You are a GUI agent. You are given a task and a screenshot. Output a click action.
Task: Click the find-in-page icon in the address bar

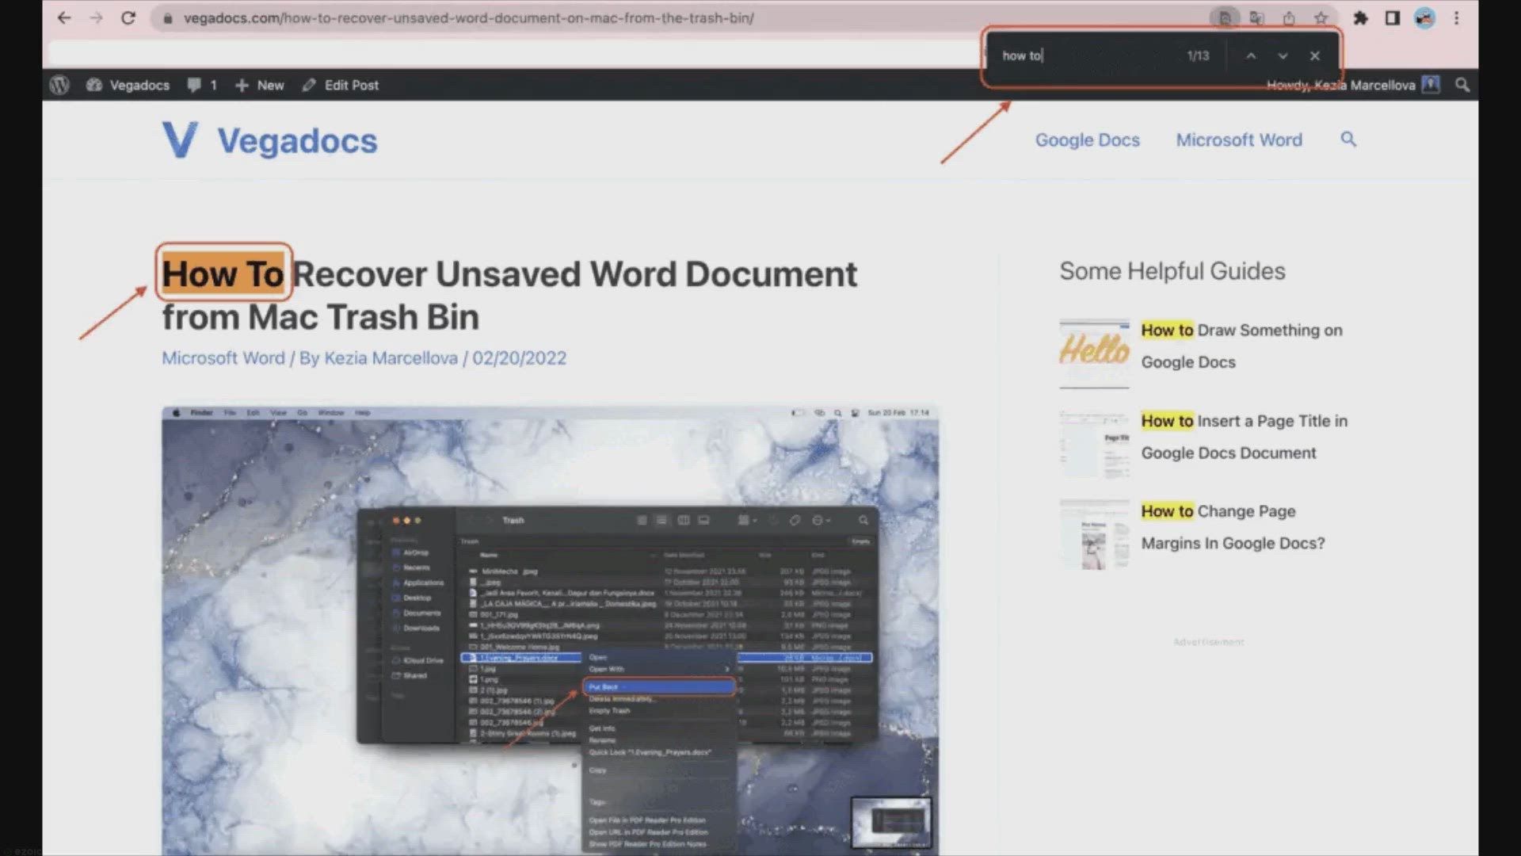coord(1225,17)
